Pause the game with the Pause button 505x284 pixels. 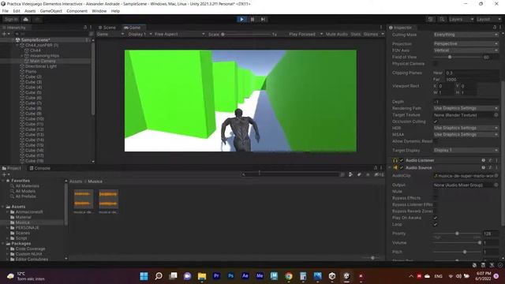252,19
